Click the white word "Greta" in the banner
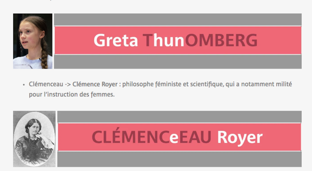The height and width of the screenshot is (171, 312). tap(116, 41)
